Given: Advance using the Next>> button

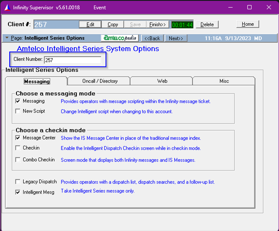Looking at the screenshot, I should 176,38.
